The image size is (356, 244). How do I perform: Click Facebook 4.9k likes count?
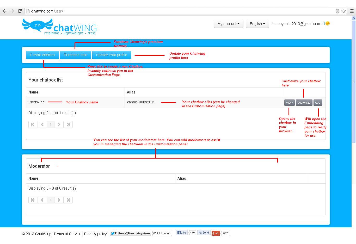[x=192, y=233]
